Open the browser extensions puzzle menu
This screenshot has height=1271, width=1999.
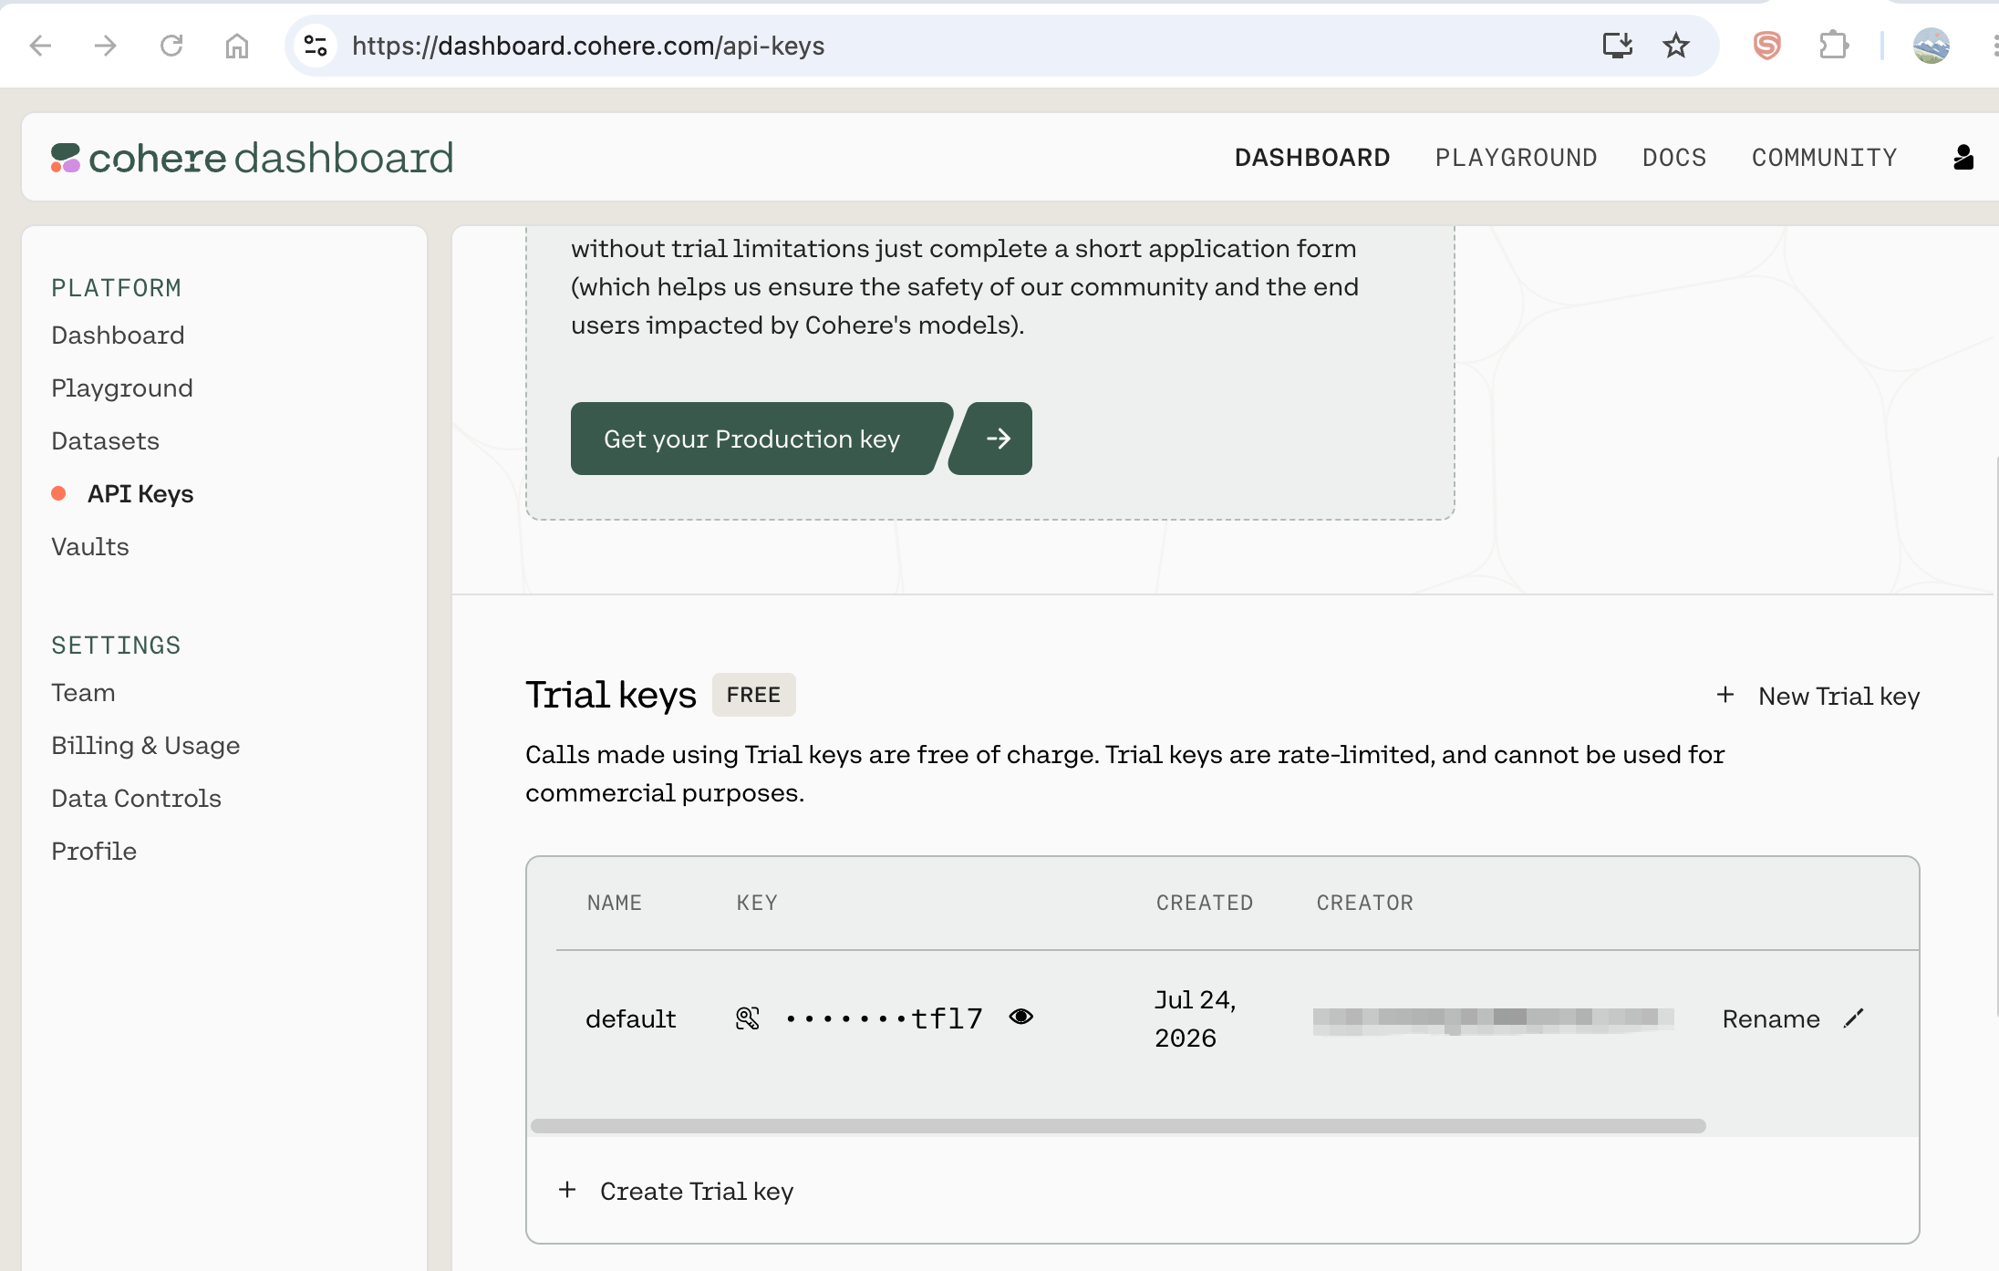click(x=1833, y=46)
